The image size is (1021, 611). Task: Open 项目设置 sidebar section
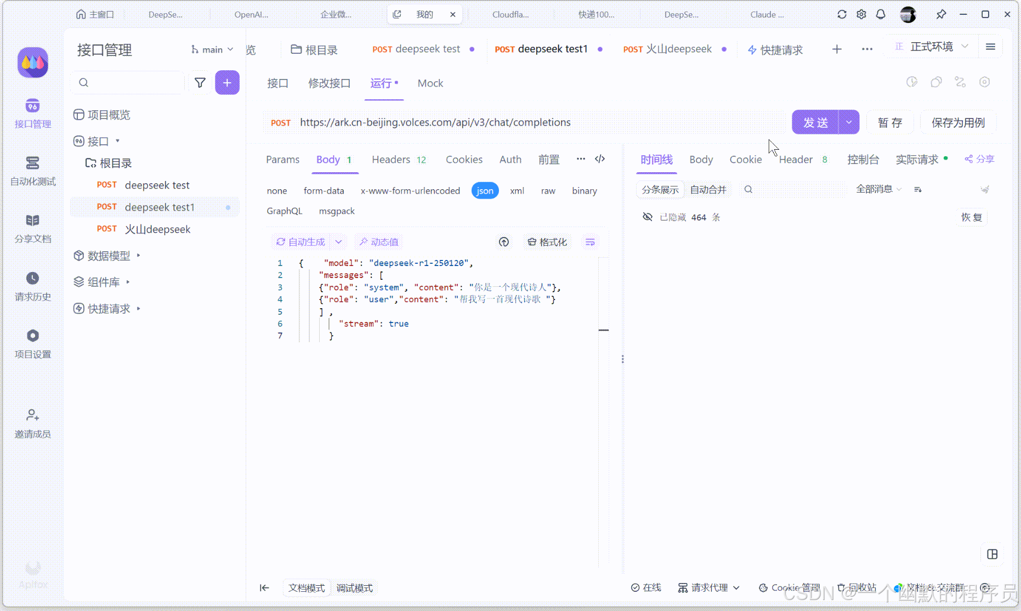click(33, 344)
